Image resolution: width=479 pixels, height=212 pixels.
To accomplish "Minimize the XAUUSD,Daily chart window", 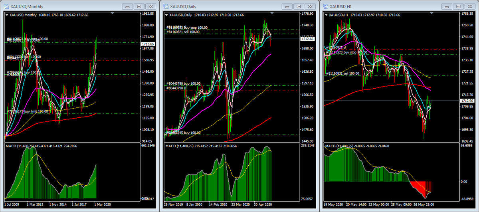I will (x=287, y=7).
